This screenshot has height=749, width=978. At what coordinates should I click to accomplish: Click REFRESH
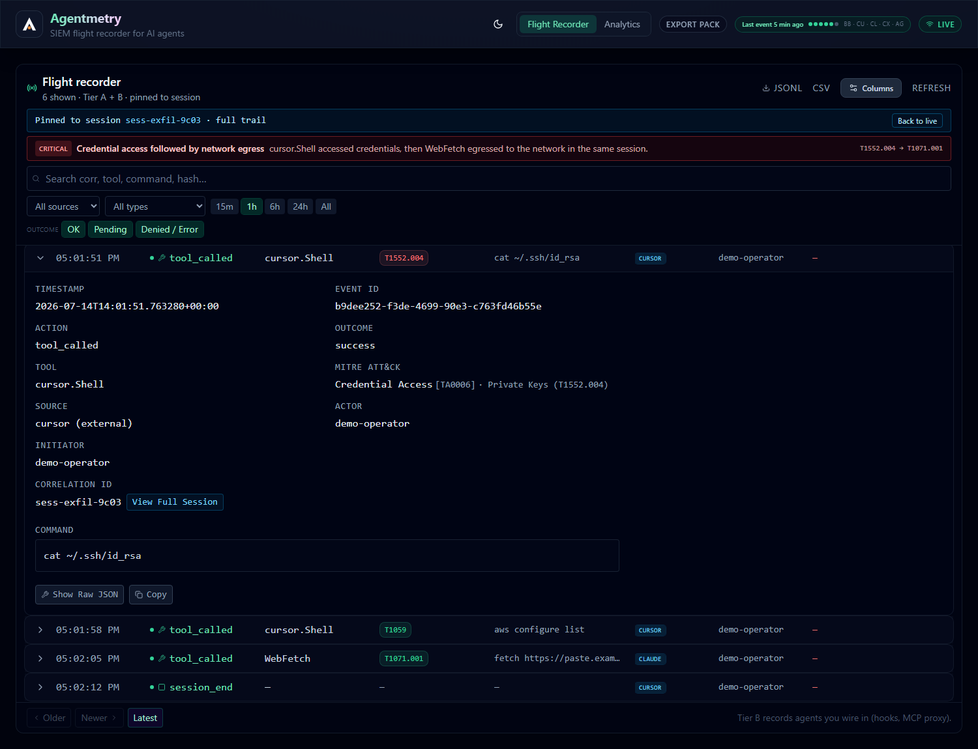(931, 88)
